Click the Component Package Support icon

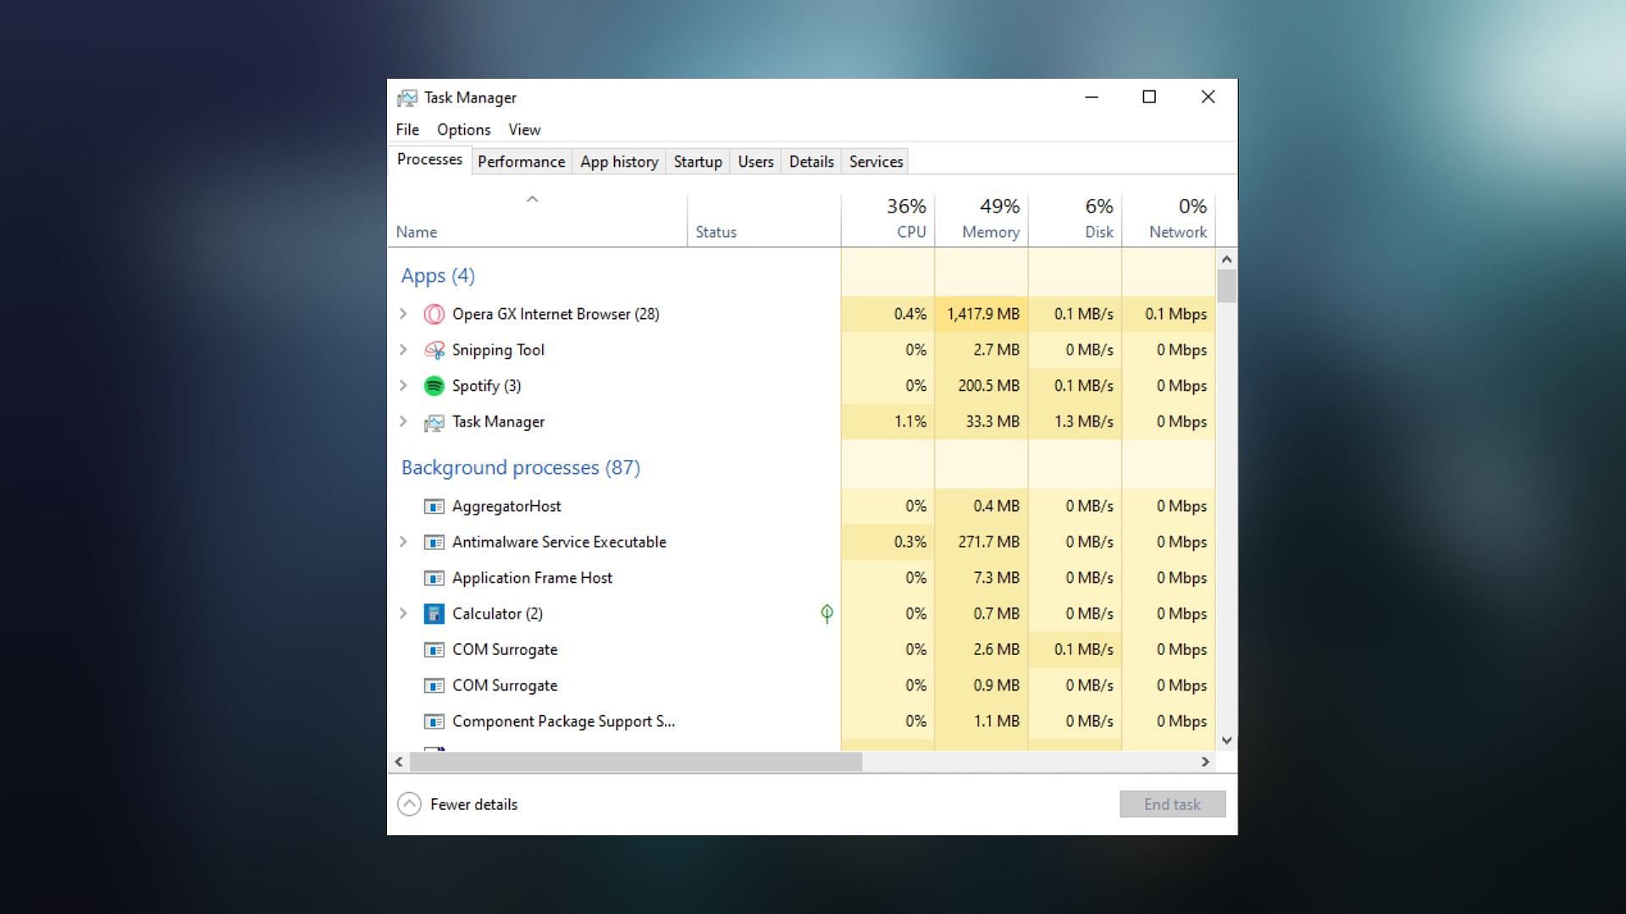click(434, 722)
